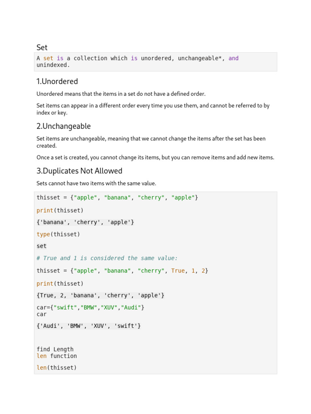Click the sentence "Sets cannot have two items"
This screenshot has height=414, width=311.
coord(96,183)
